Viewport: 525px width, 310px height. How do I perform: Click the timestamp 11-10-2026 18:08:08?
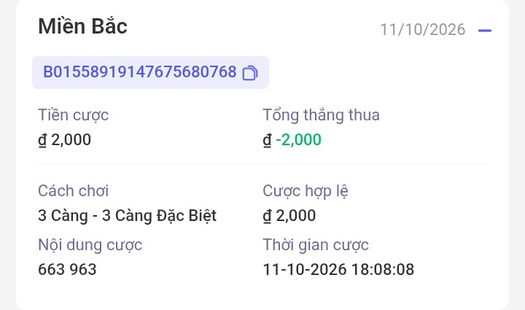pyautogui.click(x=338, y=269)
